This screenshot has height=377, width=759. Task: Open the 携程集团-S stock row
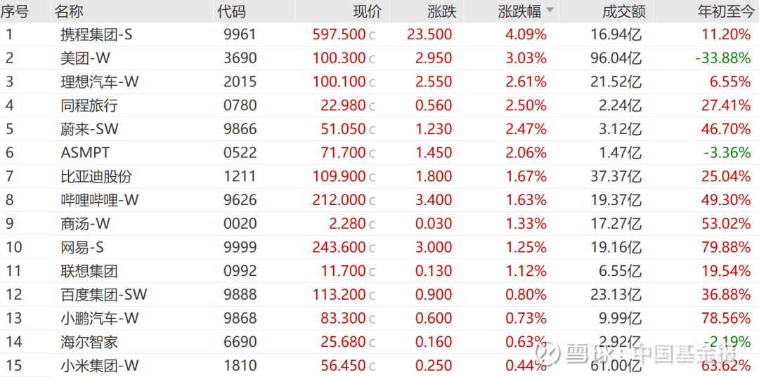coord(96,34)
